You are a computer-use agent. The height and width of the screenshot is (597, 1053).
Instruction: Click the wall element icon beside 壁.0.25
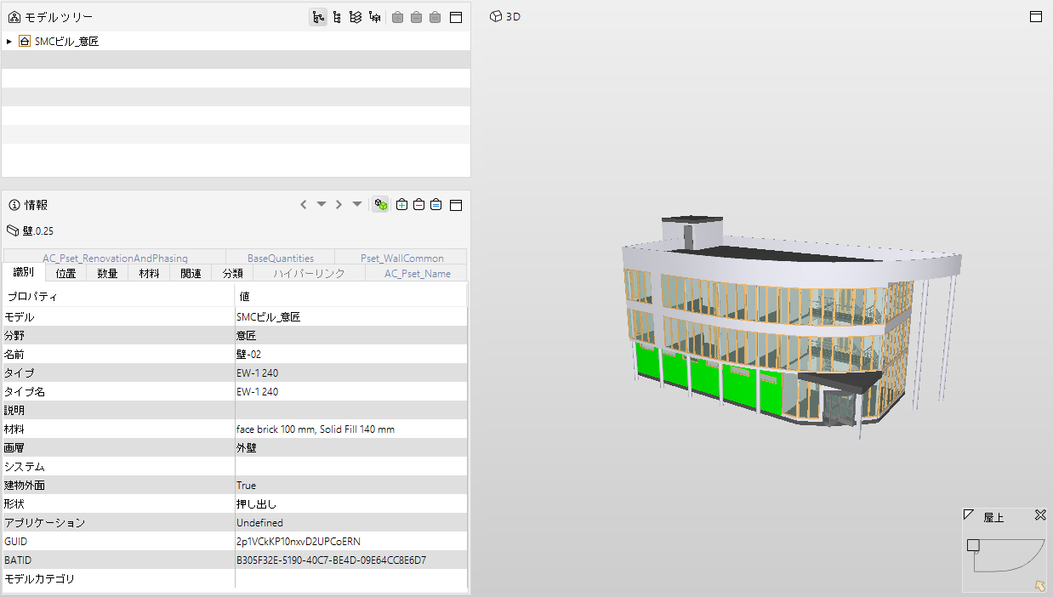pyautogui.click(x=12, y=230)
